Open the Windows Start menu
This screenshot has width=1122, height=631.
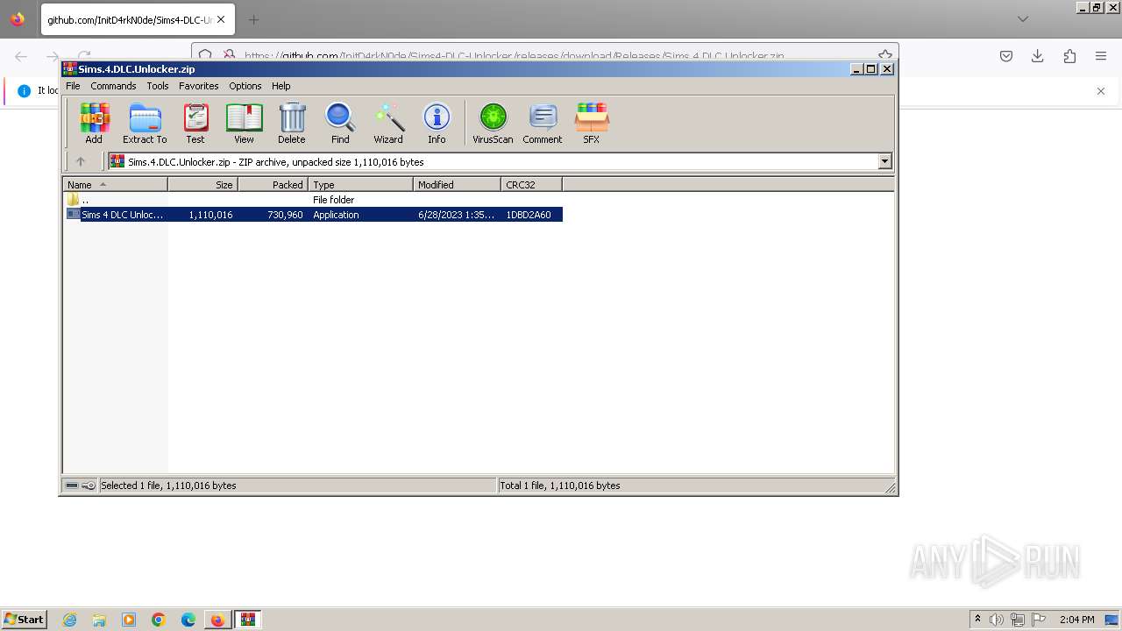[25, 620]
